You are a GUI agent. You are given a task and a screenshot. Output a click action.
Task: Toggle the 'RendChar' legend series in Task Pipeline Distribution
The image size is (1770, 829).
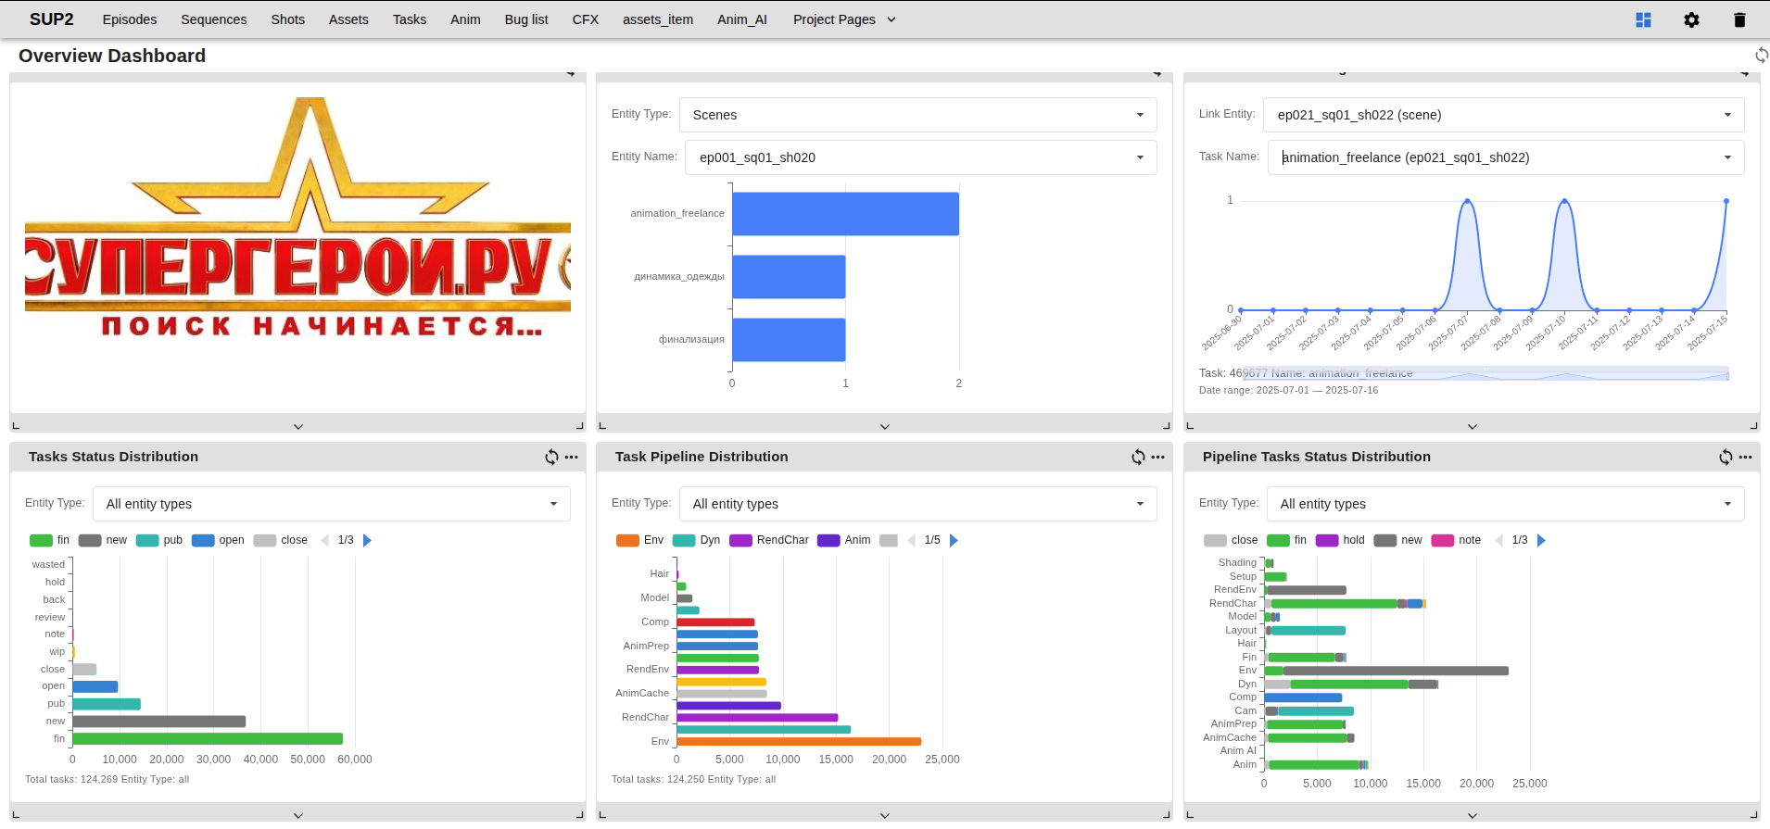(769, 540)
